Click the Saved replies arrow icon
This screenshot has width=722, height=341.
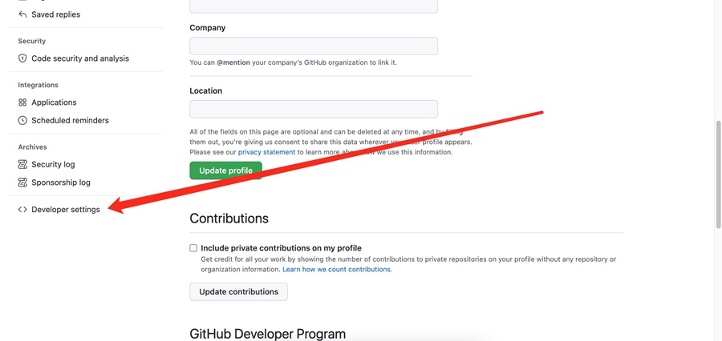22,14
